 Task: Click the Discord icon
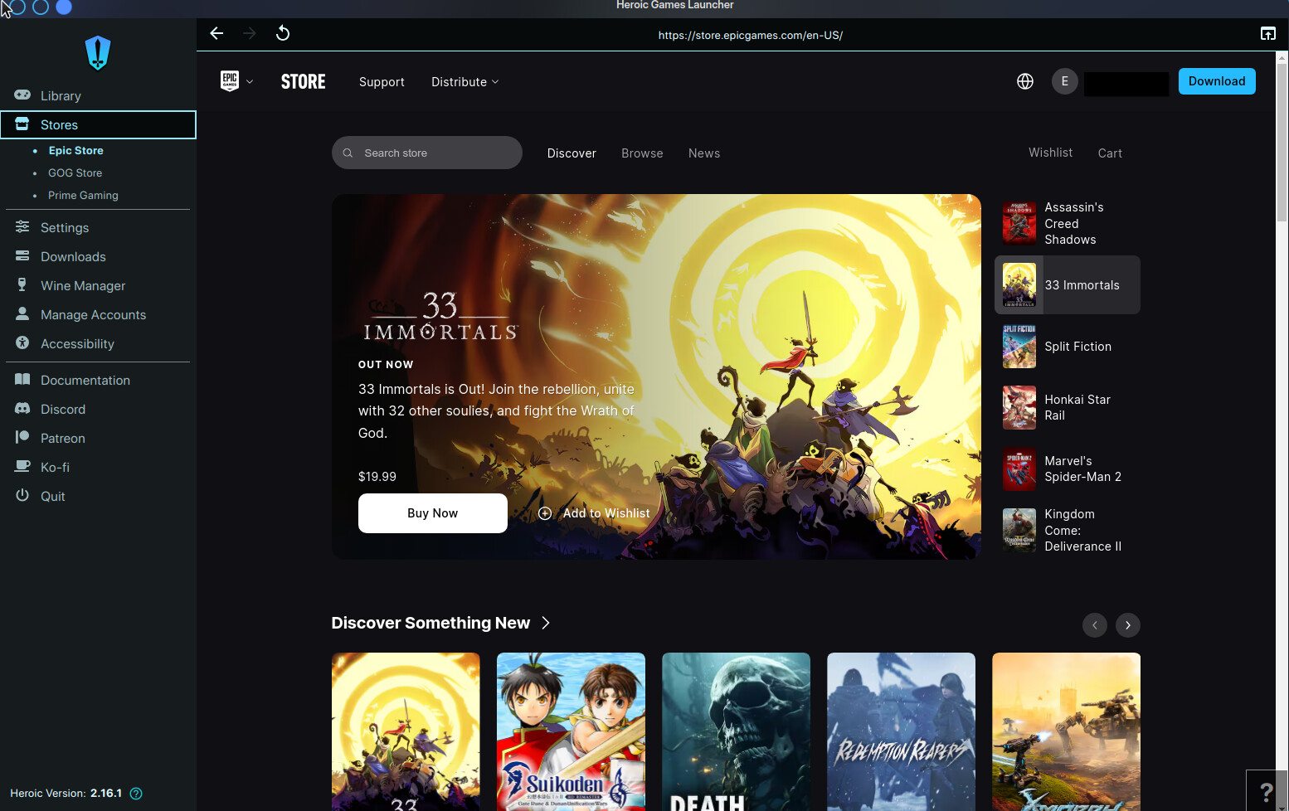(x=22, y=409)
